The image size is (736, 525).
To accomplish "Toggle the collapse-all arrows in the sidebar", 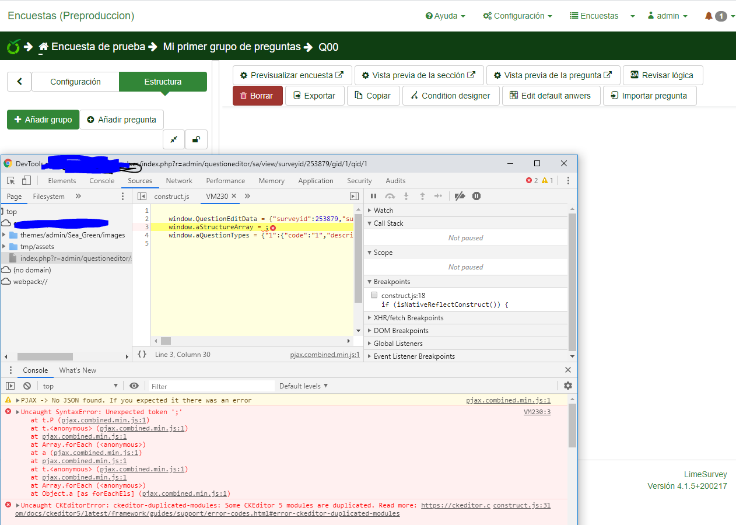I will click(x=174, y=139).
